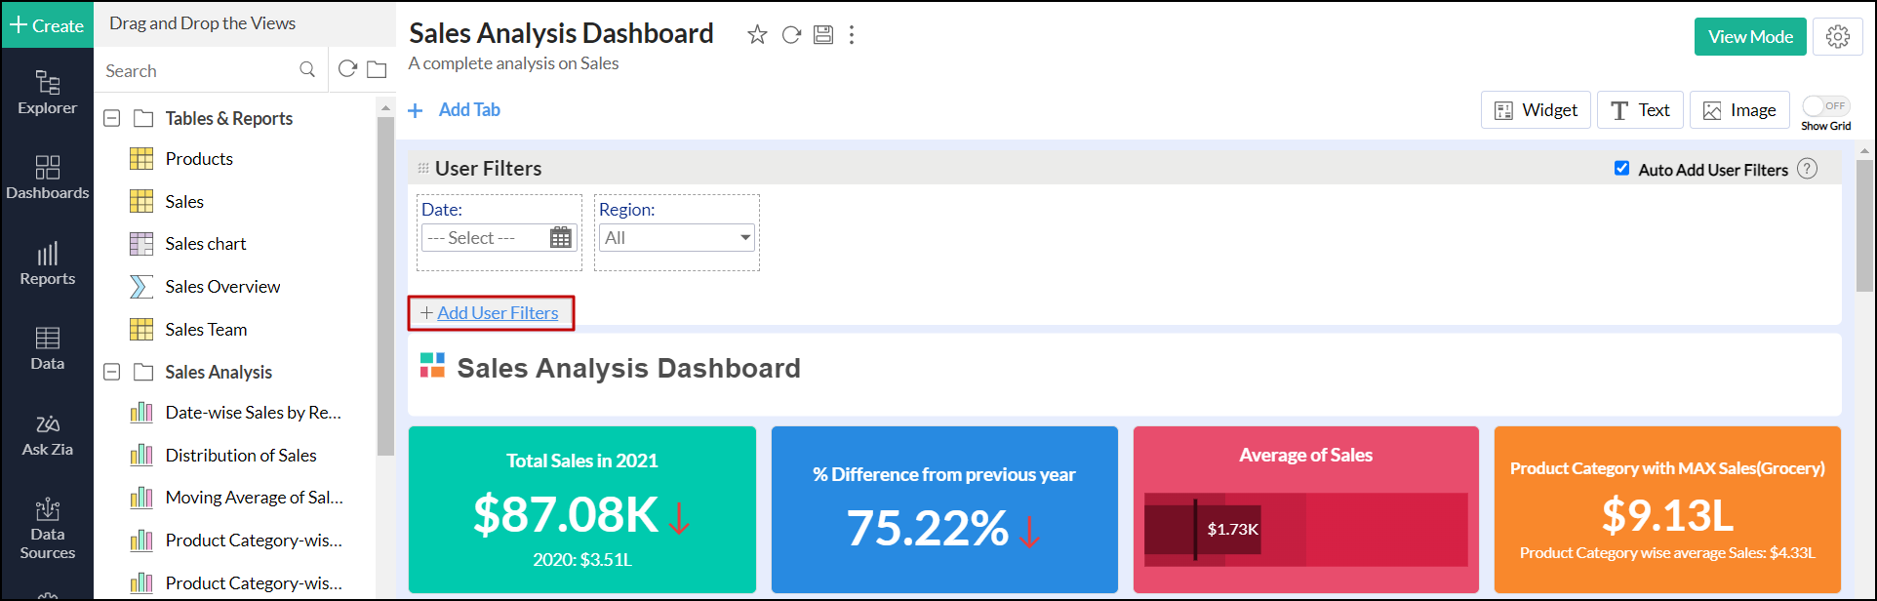This screenshot has width=1877, height=601.
Task: Click the search magnifier icon
Action: (307, 70)
